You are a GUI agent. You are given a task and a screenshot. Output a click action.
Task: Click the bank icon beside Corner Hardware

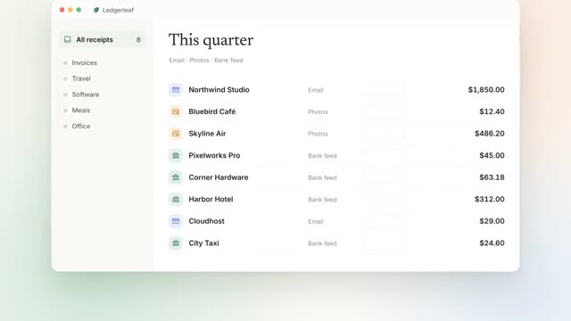tap(176, 177)
